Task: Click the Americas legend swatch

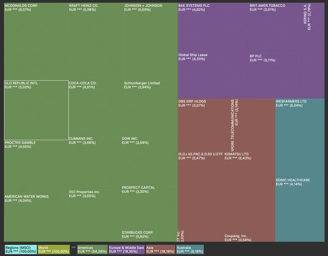Action: tap(92, 250)
